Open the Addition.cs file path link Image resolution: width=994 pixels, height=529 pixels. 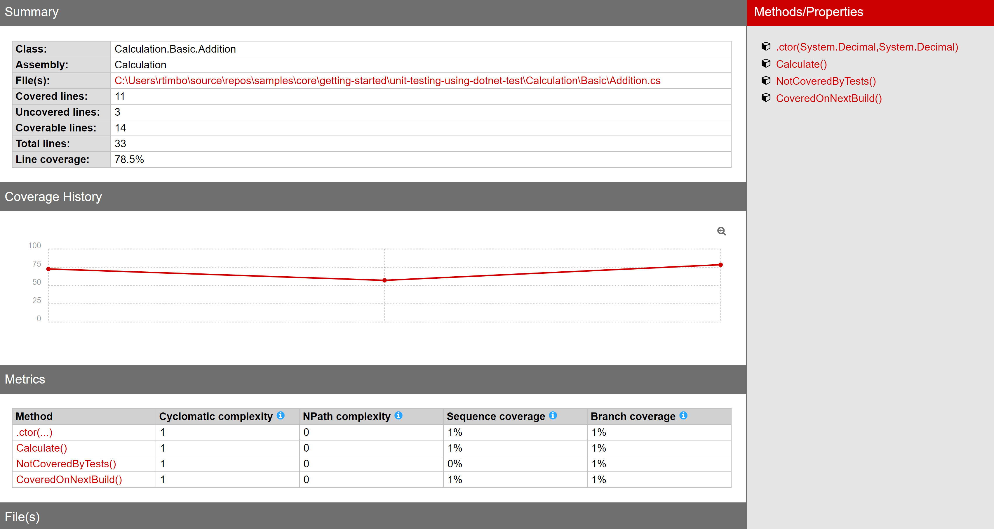387,81
